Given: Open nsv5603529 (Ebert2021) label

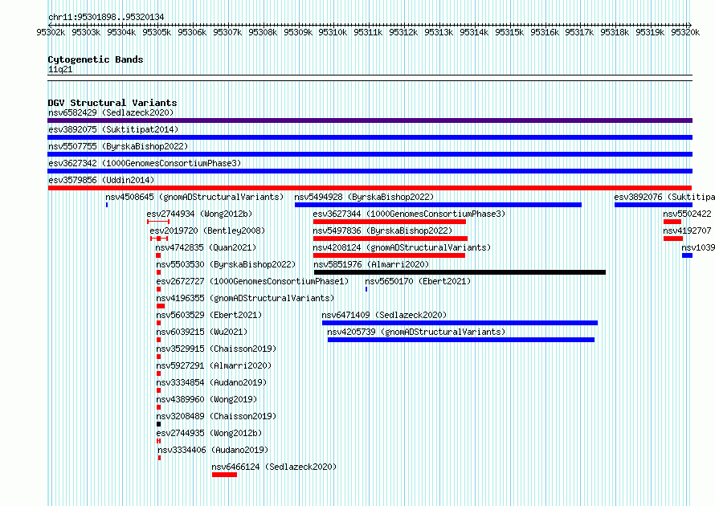Looking at the screenshot, I should 209,315.
